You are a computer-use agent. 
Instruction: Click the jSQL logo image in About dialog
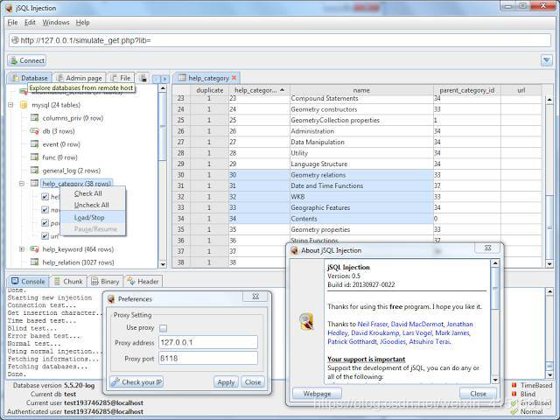click(306, 321)
